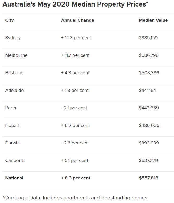Click the CoreLogic Data footnote text
This screenshot has width=174, height=203.
tap(76, 198)
